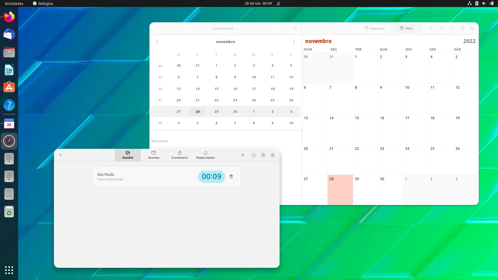Select day 24 in mini calendar
This screenshot has width=498, height=280.
tap(254, 100)
